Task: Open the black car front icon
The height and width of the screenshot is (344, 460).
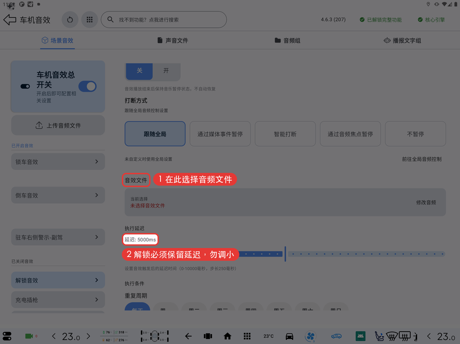Action: pos(289,336)
